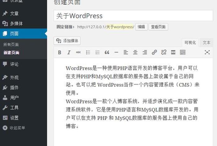Toggle the toolbar kitchen sink
The image size is (217, 146).
pyautogui.click(x=183, y=52)
